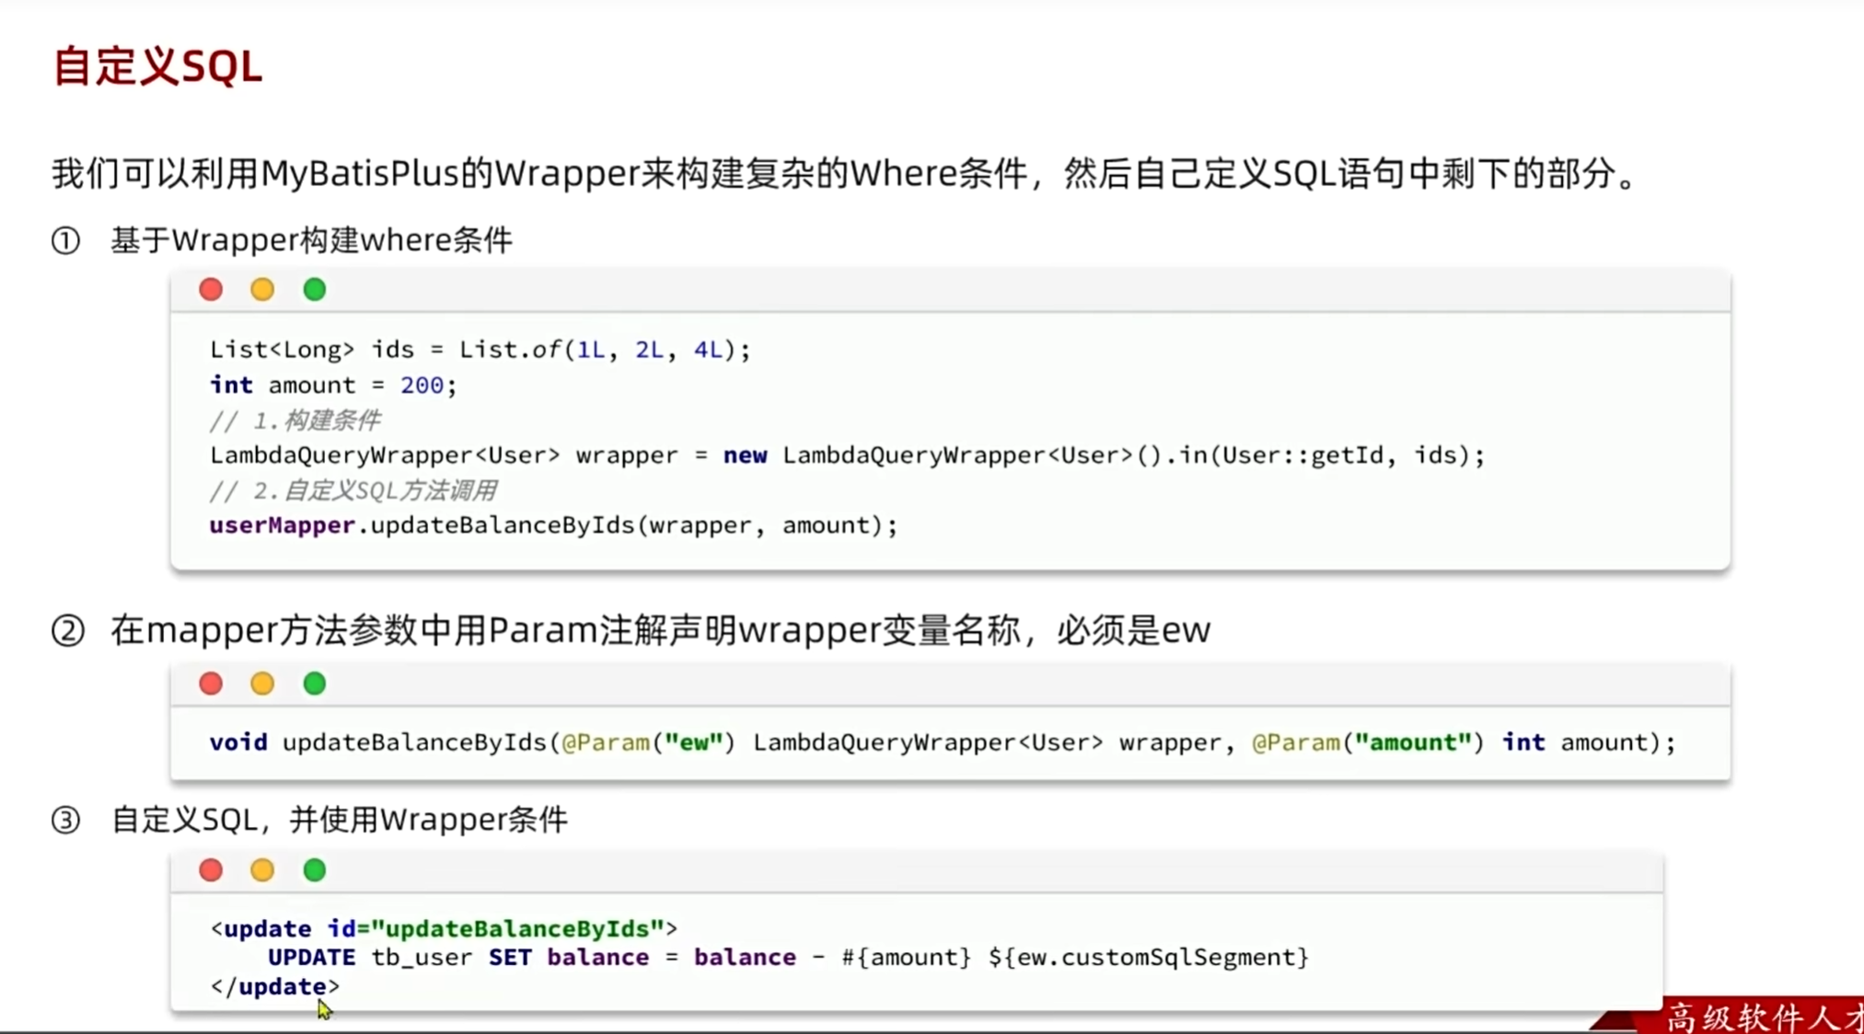This screenshot has height=1034, width=1864.
Task: Click the 自定义SQL slide title
Action: (x=157, y=67)
